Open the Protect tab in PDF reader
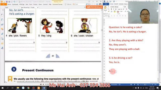This screenshot has height=90, width=161. click(x=35, y=4)
